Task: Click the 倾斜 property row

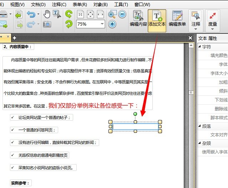Action: coord(213,91)
